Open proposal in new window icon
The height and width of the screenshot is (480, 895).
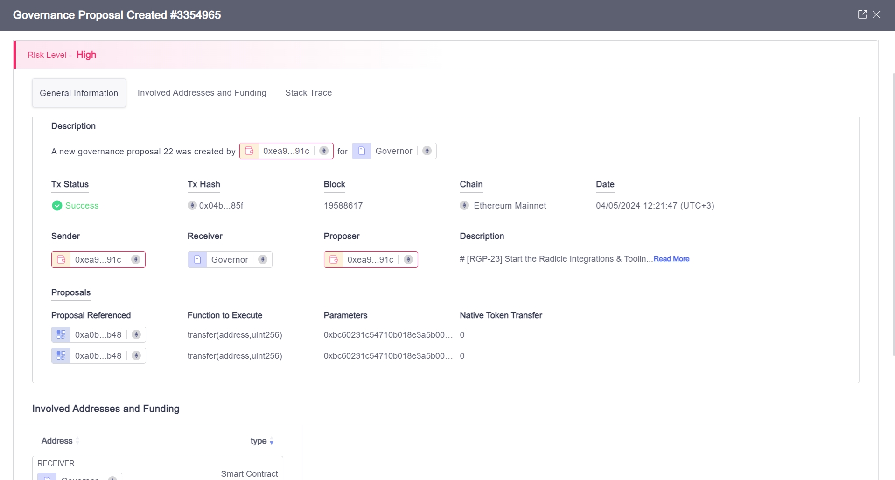[x=862, y=14]
